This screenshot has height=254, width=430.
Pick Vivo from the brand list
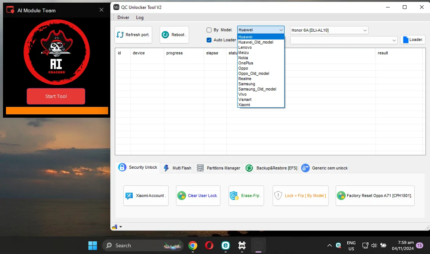261,94
